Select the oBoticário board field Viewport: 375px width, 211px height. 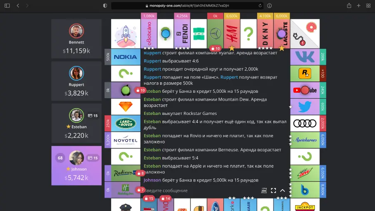point(149,34)
